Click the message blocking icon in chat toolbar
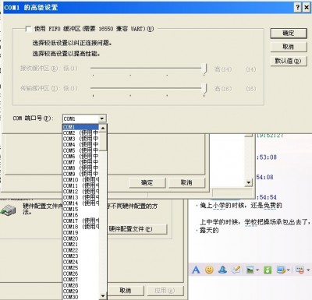This screenshot has height=300, width=312. [x=300, y=270]
